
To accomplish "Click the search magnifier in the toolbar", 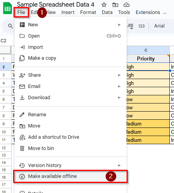I will 10,26.
